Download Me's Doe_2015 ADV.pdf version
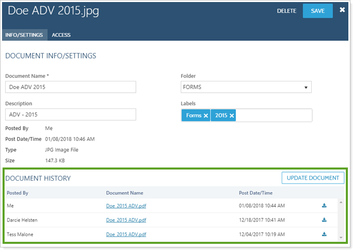 (324, 206)
